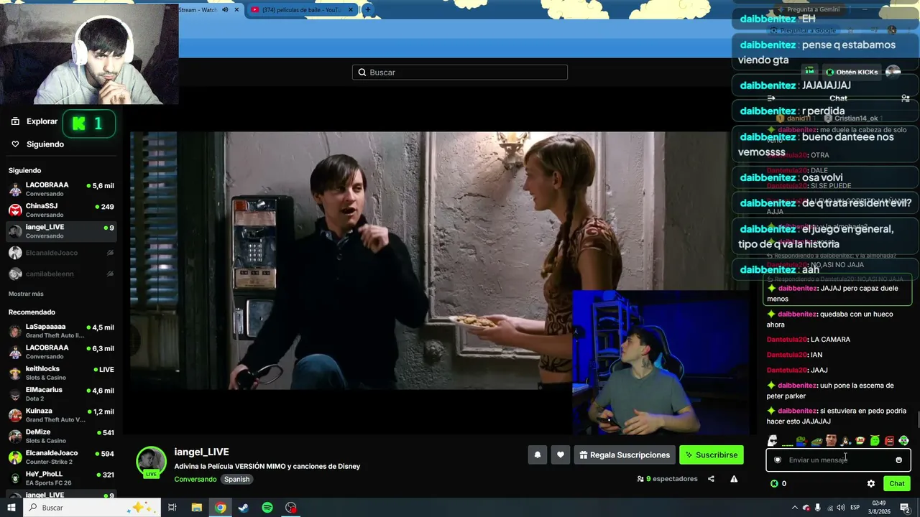920x517 pixels.
Task: Open Steam from taskbar
Action: (244, 508)
